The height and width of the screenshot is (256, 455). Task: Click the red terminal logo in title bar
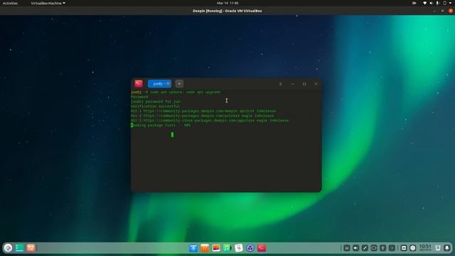coord(139,84)
